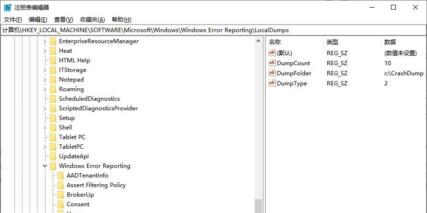This screenshot has height=213, width=427.
Task: Click the tree pane vertical scrollbar thumb
Action: coord(259,205)
